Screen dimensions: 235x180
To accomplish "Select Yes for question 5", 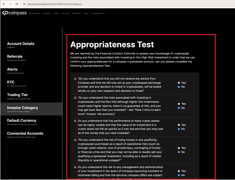I will point(179,171).
